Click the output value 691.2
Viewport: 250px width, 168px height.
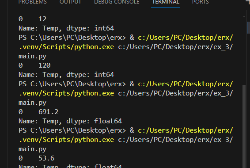48,112
